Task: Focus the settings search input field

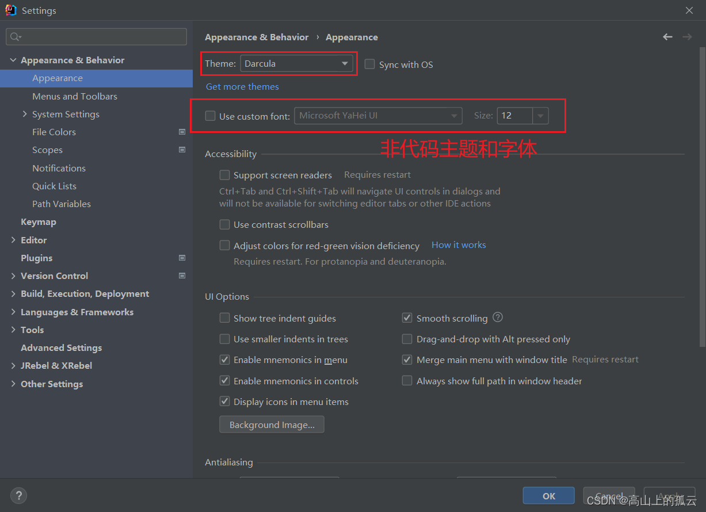Action: (97, 37)
